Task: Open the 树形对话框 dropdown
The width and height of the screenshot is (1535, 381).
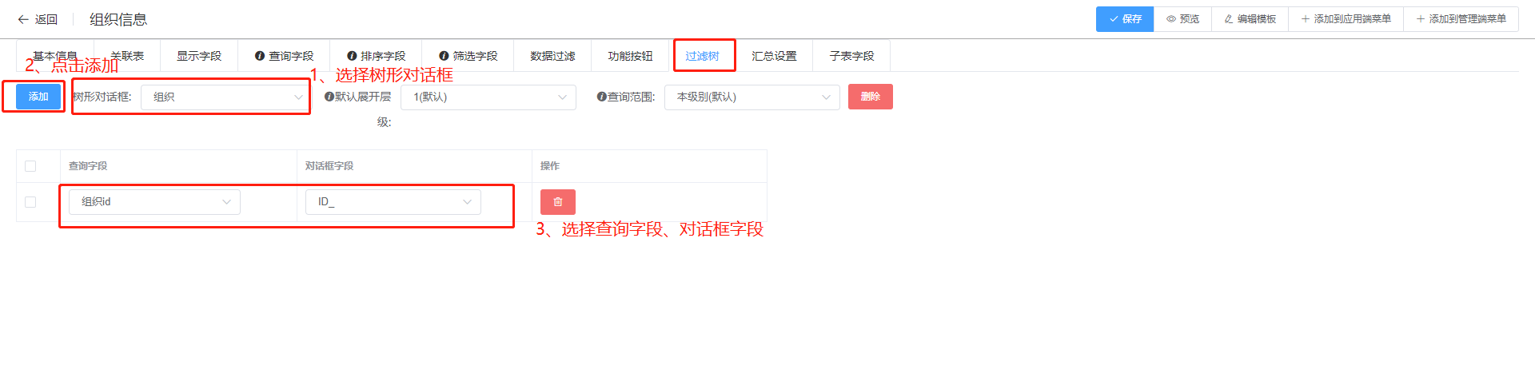Action: click(225, 97)
